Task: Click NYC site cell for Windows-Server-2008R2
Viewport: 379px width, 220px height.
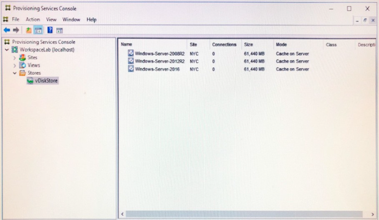Action: point(194,53)
